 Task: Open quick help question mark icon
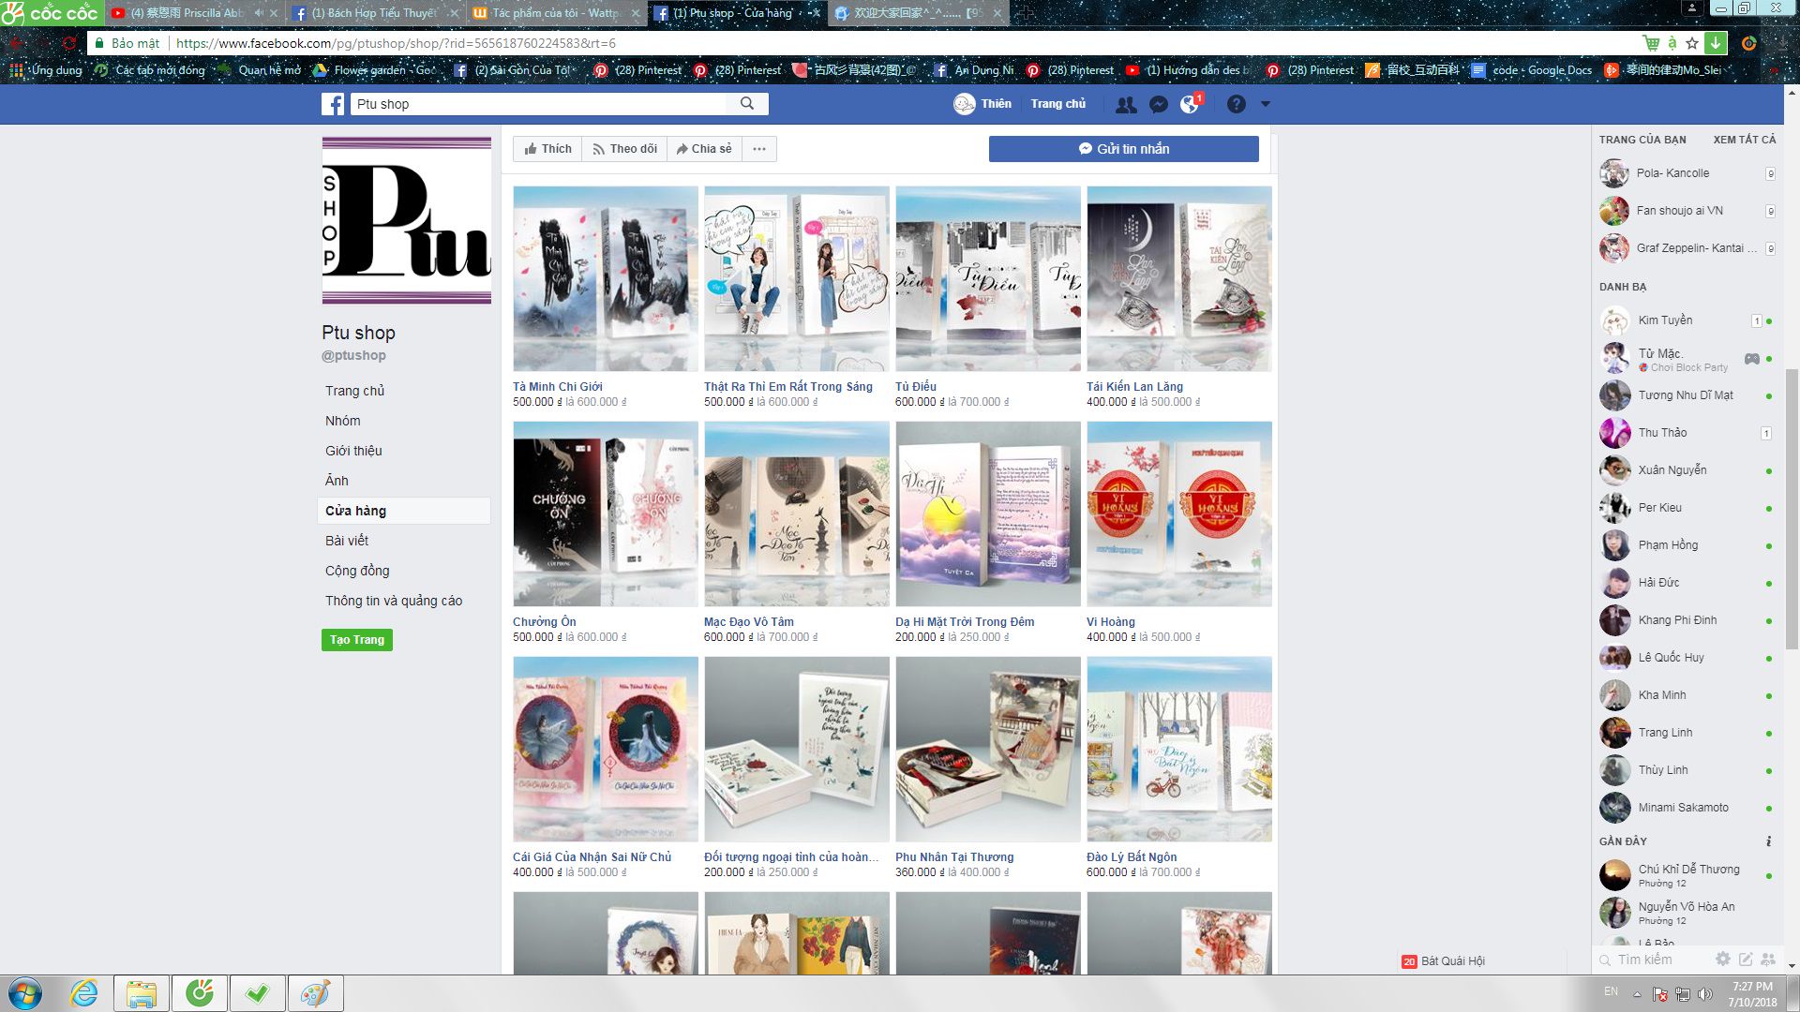pos(1237,104)
